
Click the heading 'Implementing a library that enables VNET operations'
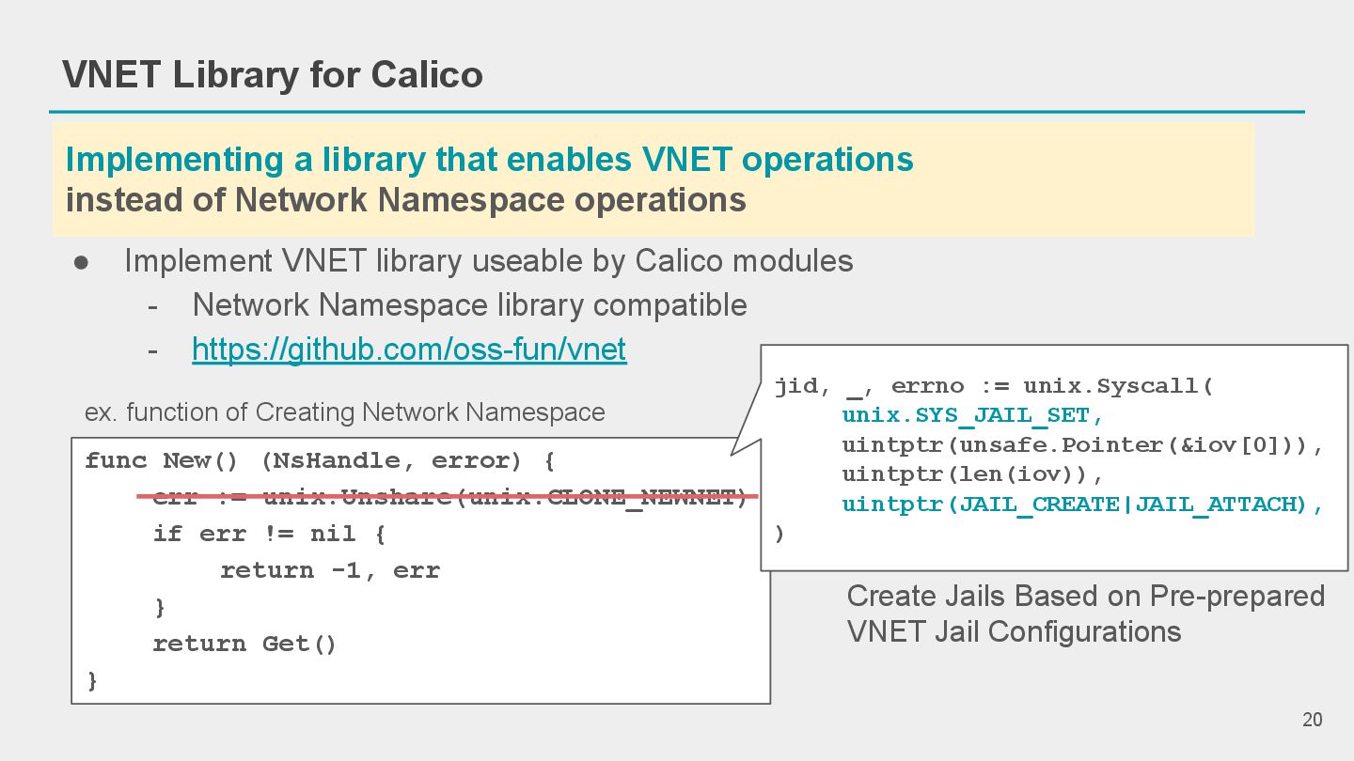coord(489,160)
